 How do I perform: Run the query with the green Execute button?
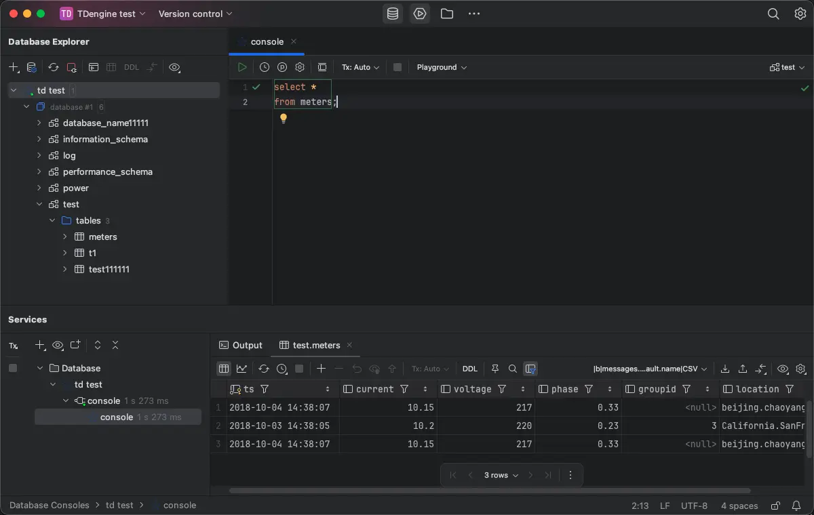point(242,67)
